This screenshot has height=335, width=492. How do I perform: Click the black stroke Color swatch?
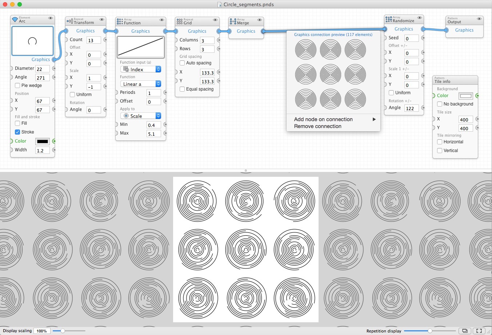(x=42, y=141)
